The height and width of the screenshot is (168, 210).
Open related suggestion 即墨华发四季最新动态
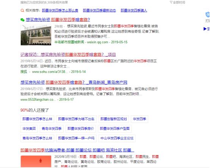click(99, 11)
